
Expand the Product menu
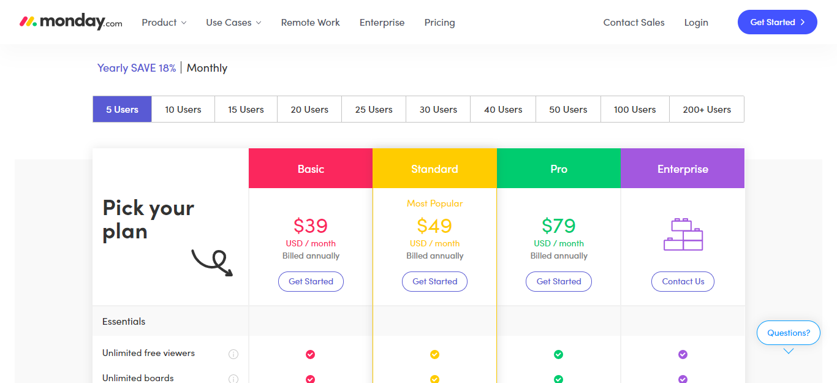tap(164, 22)
